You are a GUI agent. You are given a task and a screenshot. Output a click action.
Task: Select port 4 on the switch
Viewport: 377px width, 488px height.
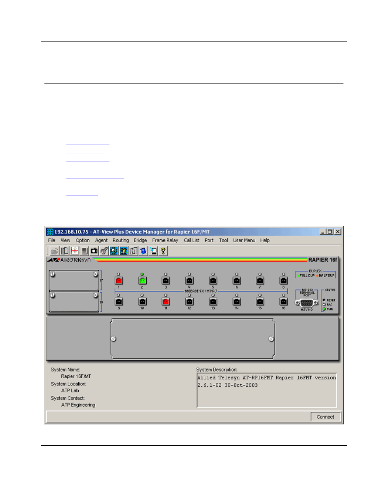tap(190, 281)
